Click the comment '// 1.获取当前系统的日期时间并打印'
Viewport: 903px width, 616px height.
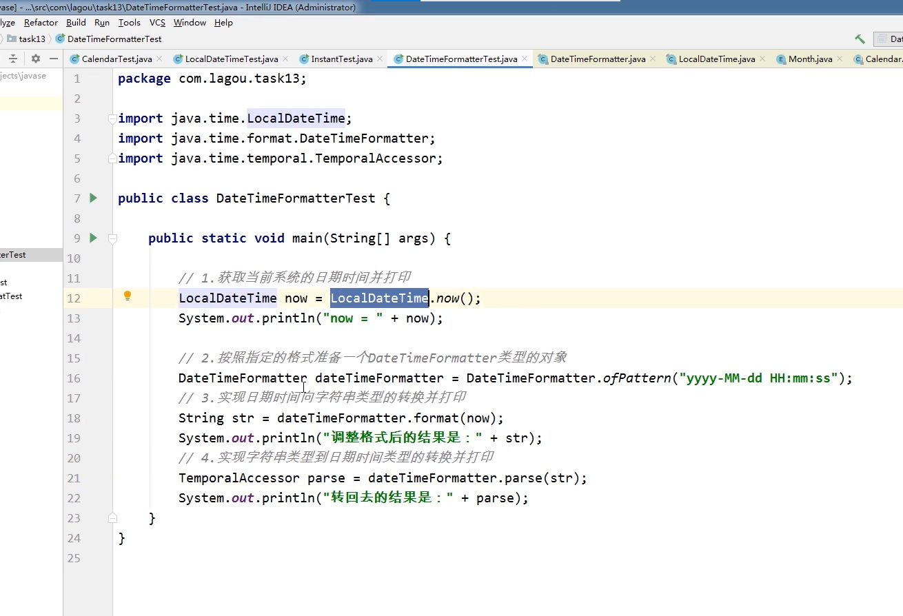coord(294,278)
